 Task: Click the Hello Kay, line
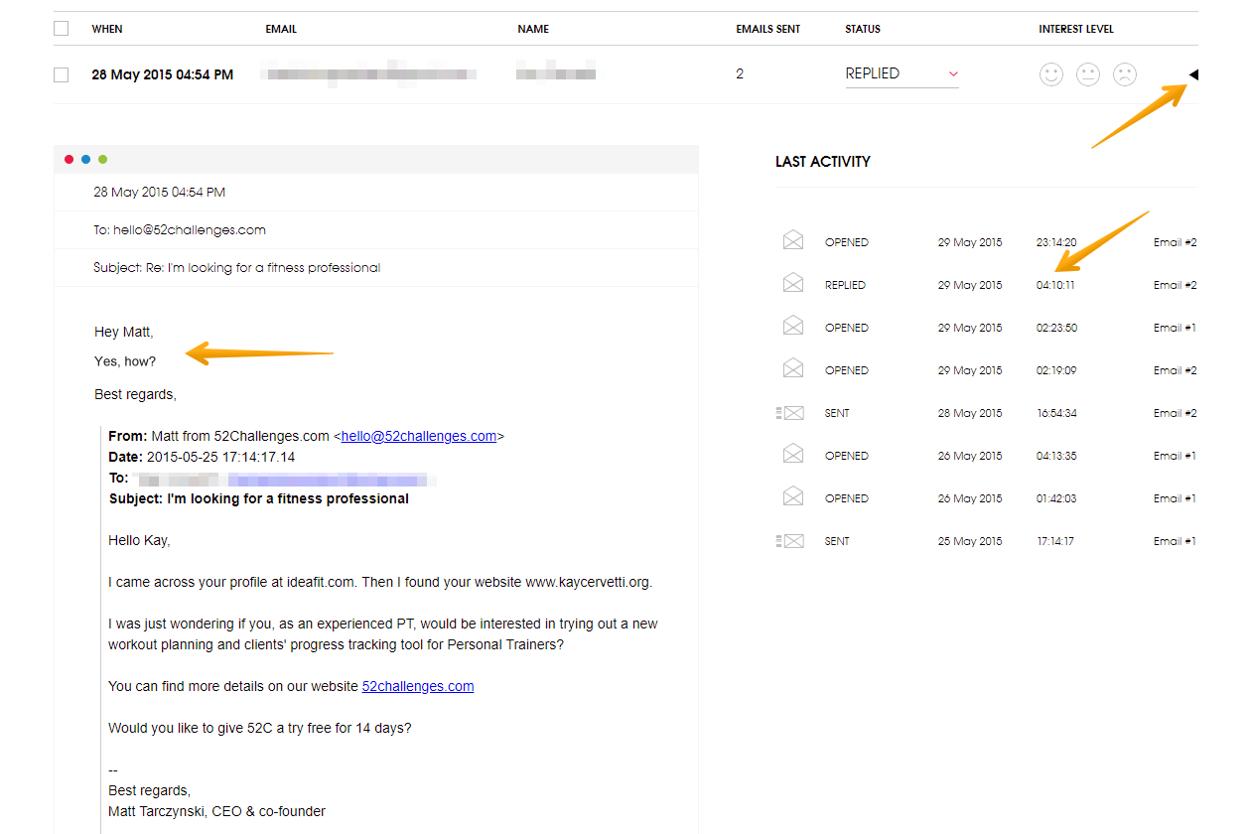click(139, 541)
